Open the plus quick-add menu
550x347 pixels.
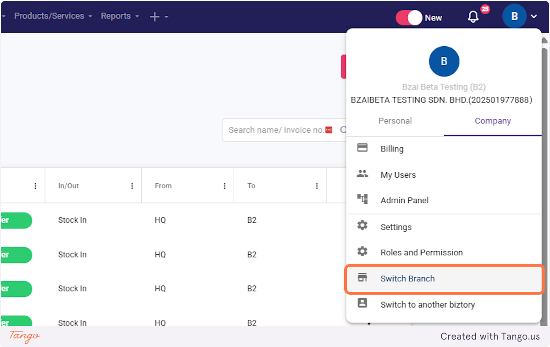[x=159, y=17]
